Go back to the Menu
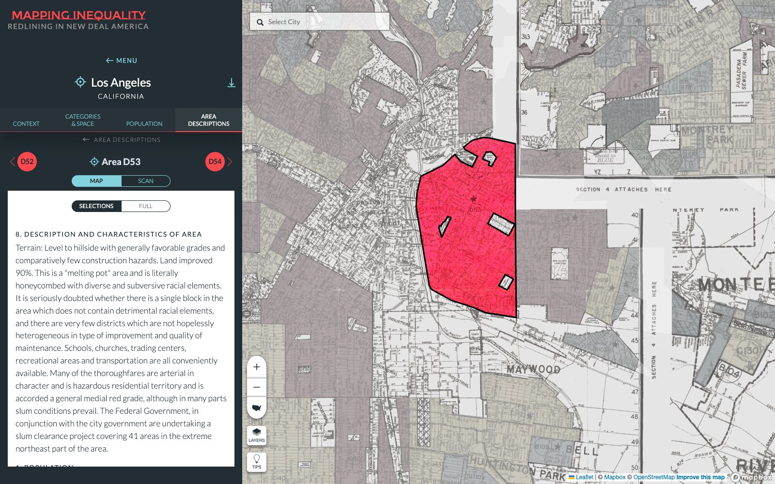775x484 pixels. pyautogui.click(x=122, y=60)
